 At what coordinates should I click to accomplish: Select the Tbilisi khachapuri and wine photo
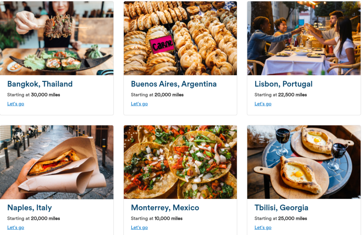click(x=304, y=162)
